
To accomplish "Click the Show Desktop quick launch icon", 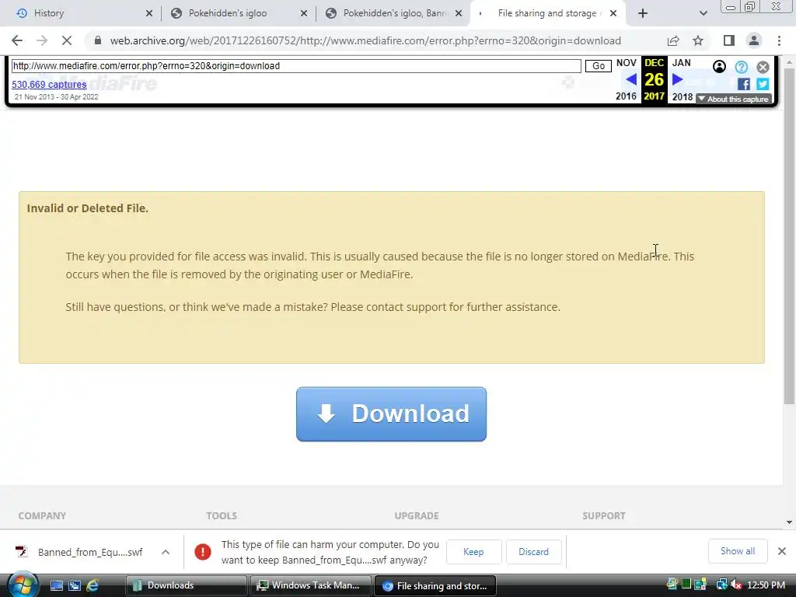I will 56,586.
